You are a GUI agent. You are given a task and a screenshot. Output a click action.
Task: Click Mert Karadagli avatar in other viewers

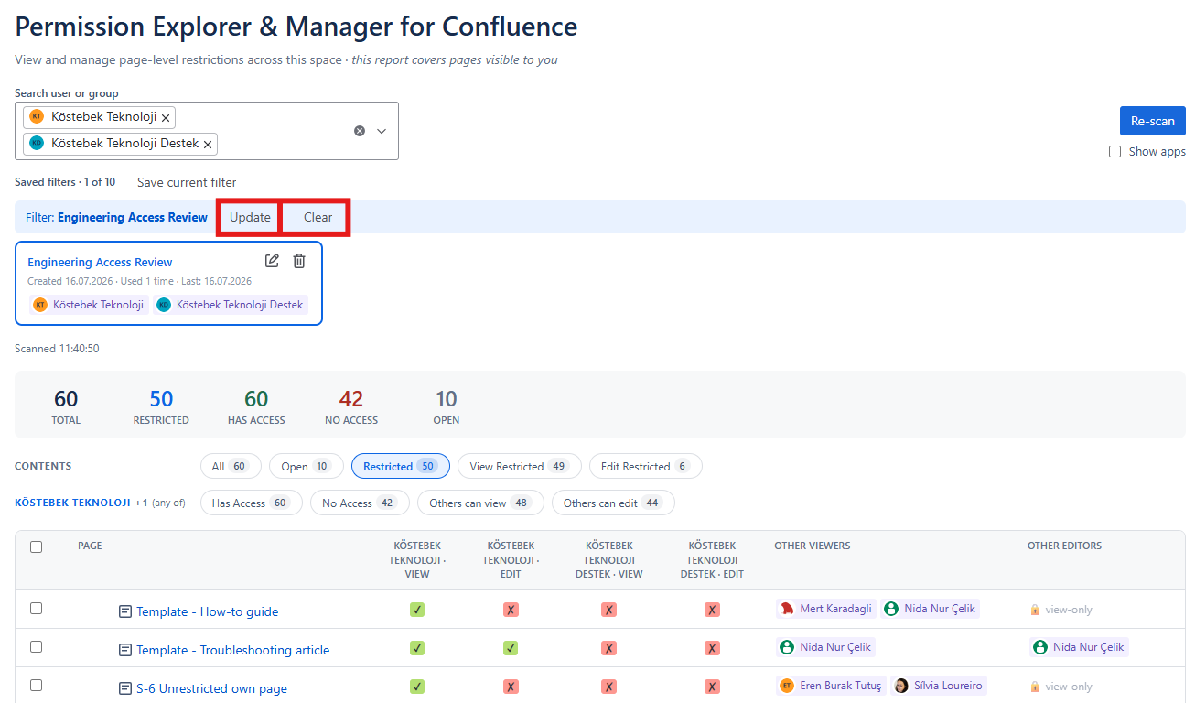[787, 609]
